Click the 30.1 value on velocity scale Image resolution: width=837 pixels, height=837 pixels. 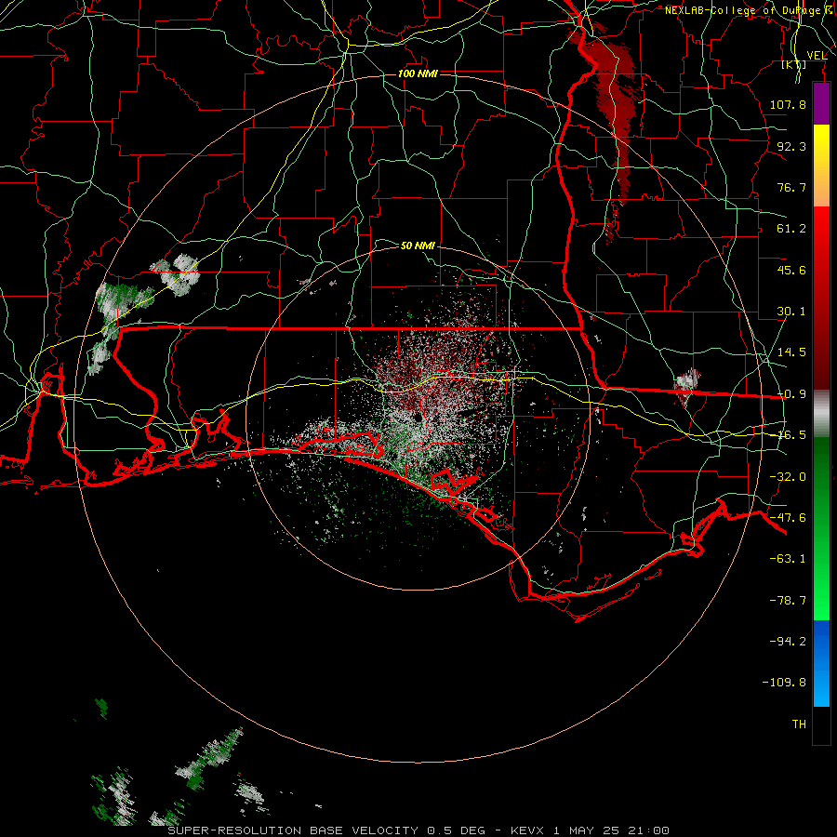coord(791,312)
